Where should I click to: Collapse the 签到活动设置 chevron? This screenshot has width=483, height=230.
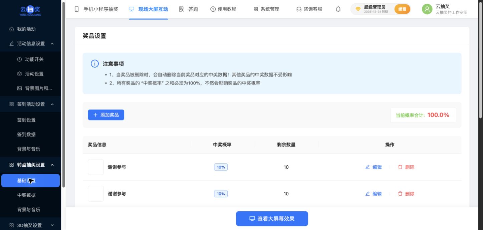click(52, 104)
